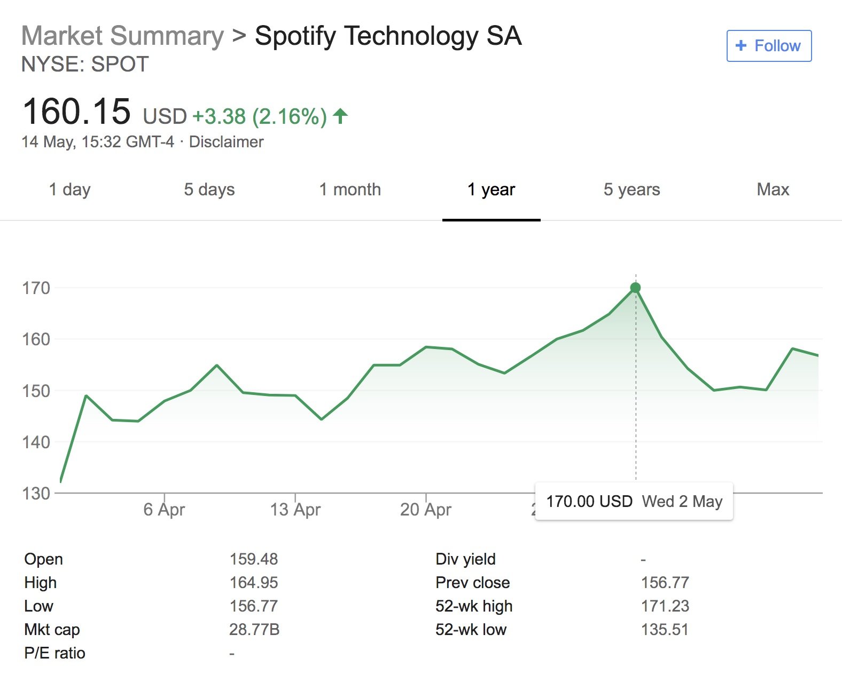Click the green up arrow icon

[340, 115]
